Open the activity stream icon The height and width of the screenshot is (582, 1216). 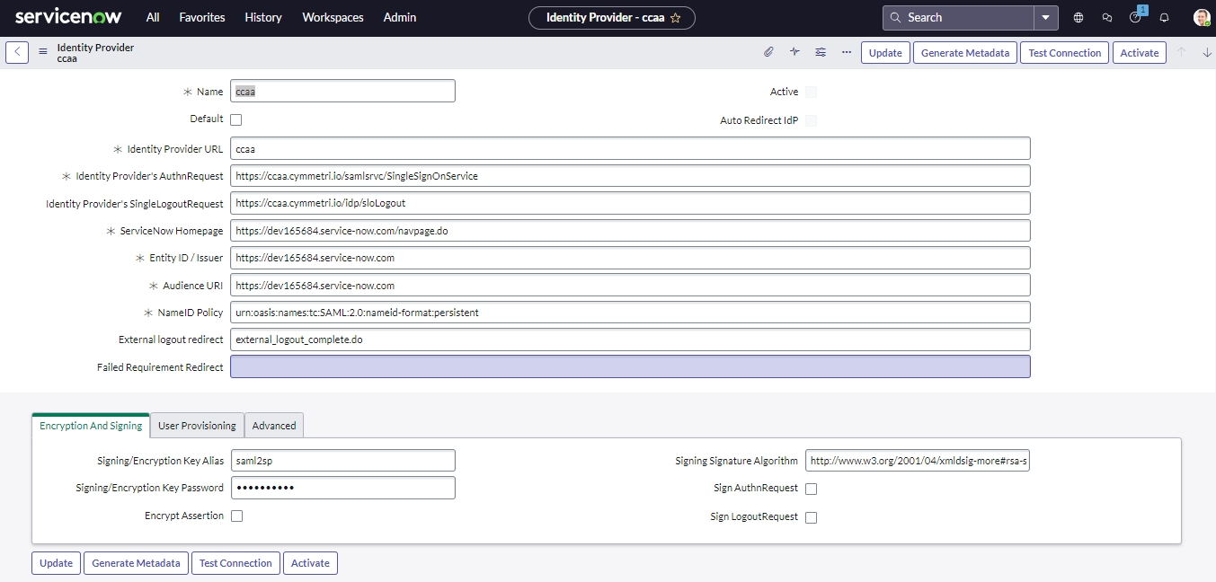pyautogui.click(x=794, y=52)
